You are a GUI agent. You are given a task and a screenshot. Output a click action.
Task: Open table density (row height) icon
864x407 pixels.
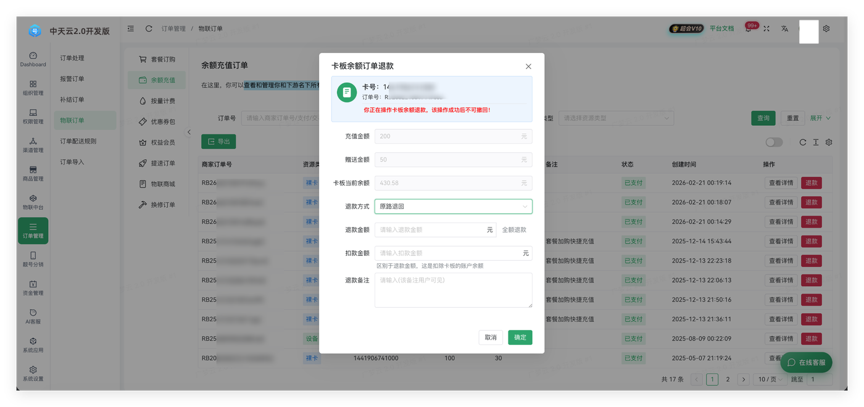pyautogui.click(x=816, y=142)
